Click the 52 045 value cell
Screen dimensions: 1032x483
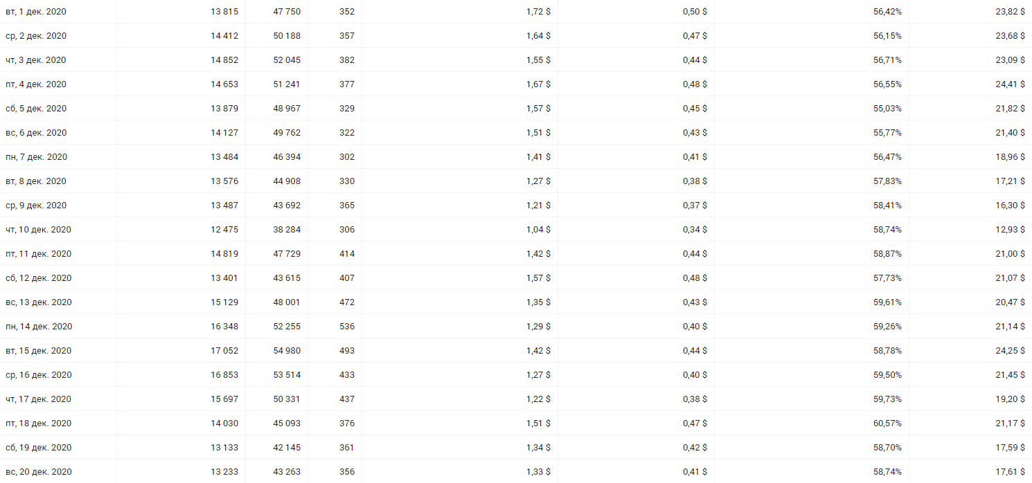(x=287, y=60)
